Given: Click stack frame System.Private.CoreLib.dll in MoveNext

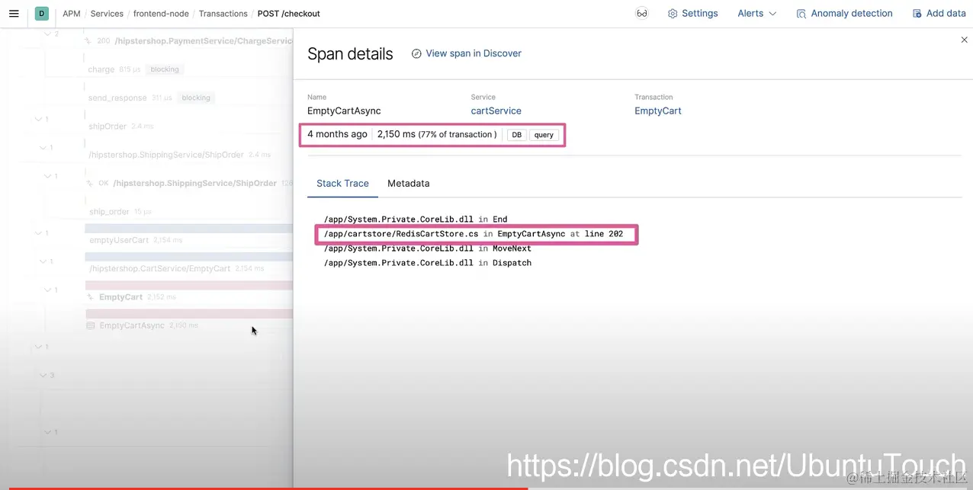Looking at the screenshot, I should [x=428, y=248].
